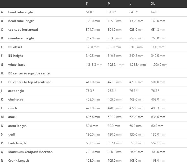Click the standover height row label

tap(21, 38)
